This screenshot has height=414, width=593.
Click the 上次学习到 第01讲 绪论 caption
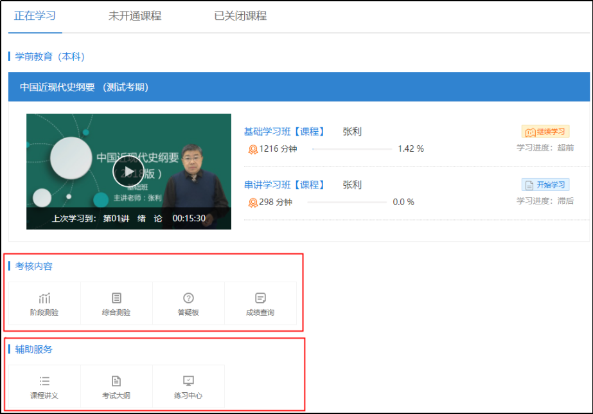[x=128, y=219]
